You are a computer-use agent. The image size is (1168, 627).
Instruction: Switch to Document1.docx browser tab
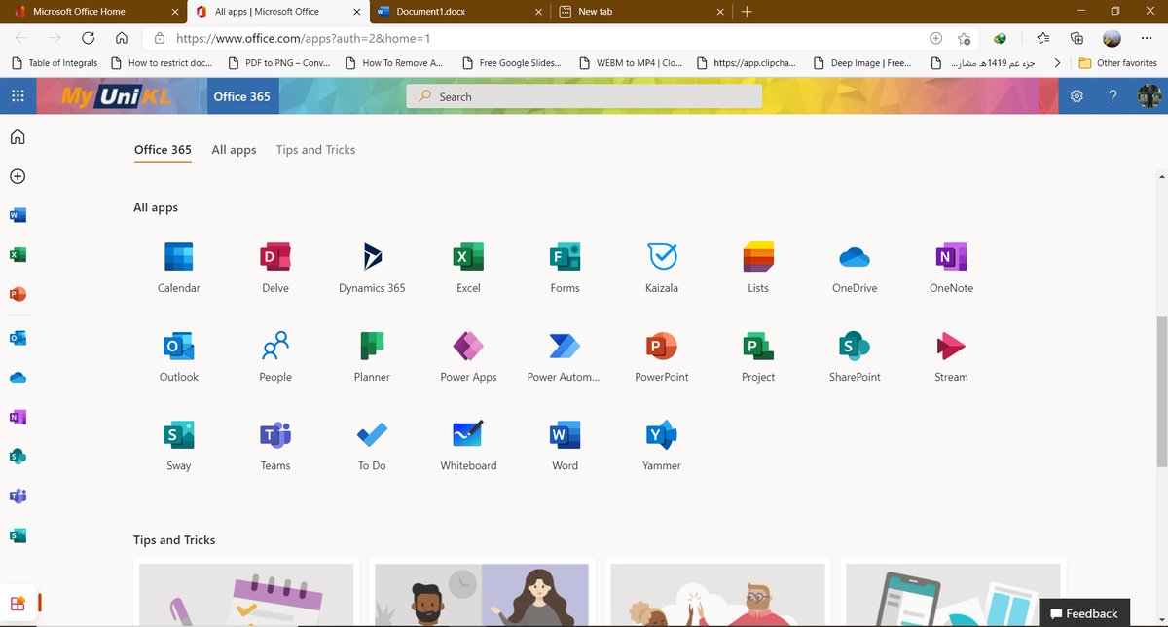pyautogui.click(x=460, y=12)
